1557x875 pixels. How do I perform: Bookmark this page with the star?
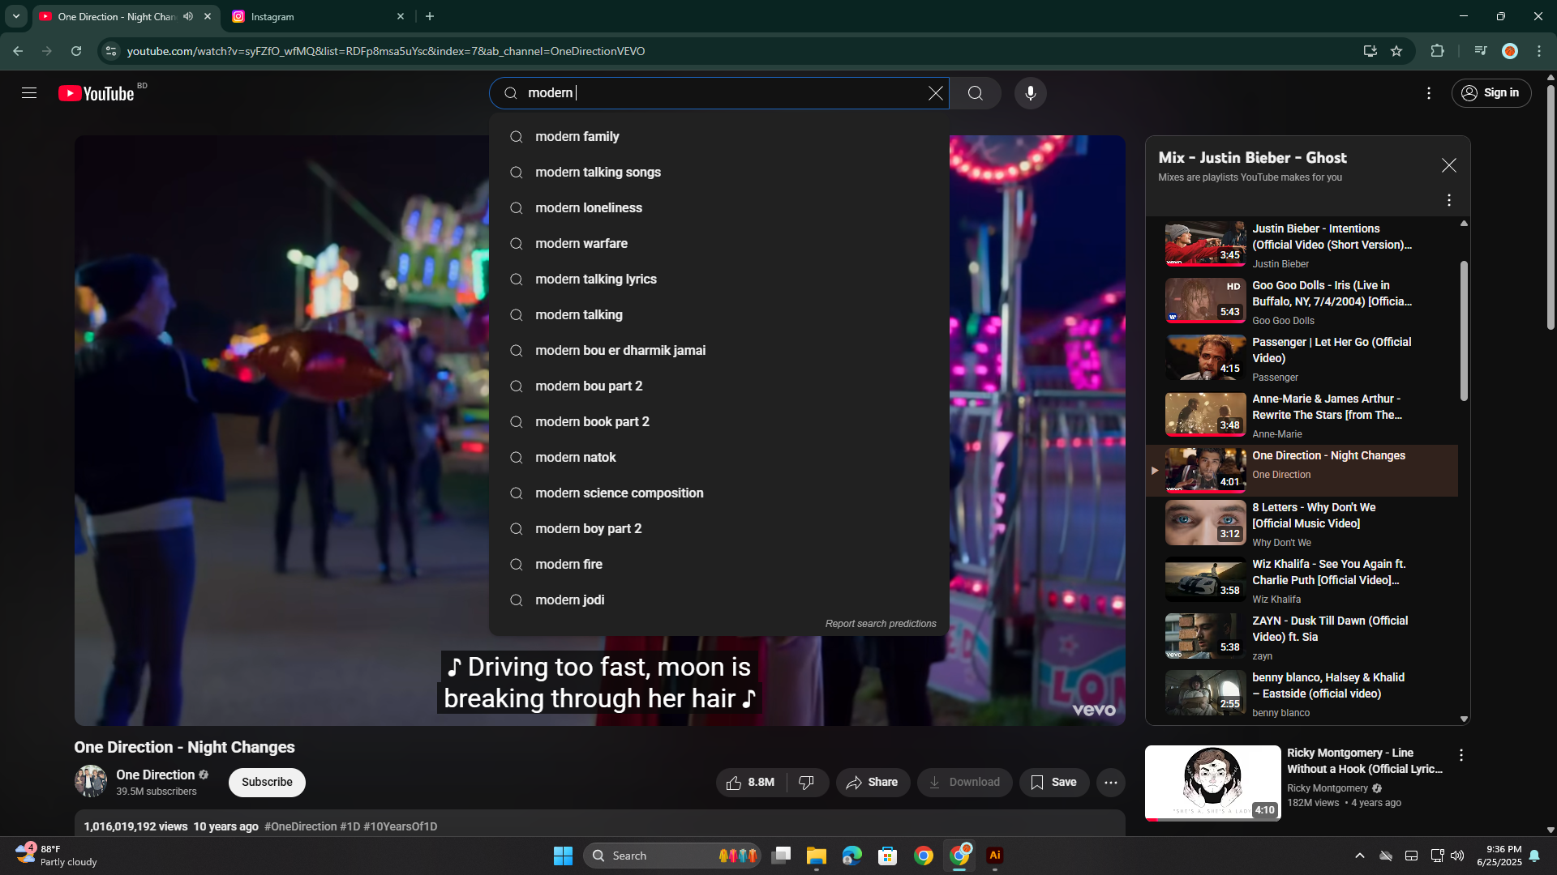point(1396,51)
